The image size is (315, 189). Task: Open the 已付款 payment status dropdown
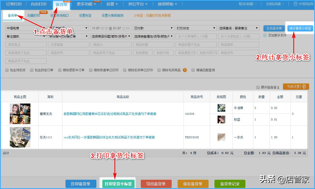click(x=153, y=28)
